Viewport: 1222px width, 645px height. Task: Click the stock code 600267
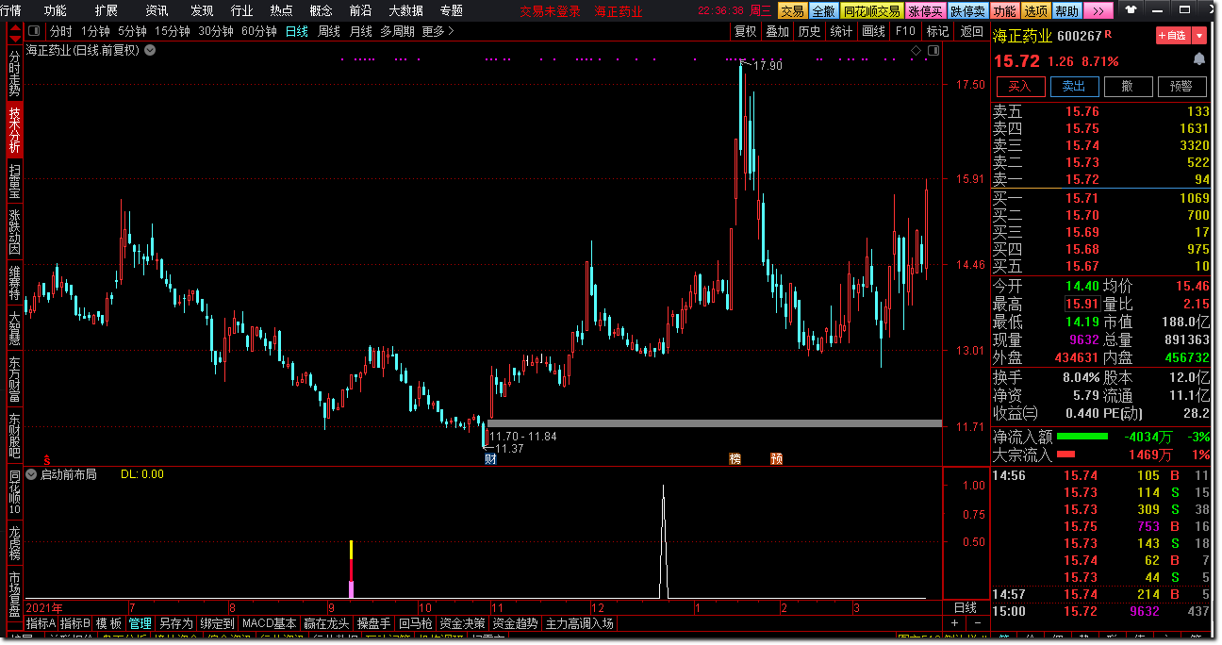click(x=1080, y=36)
